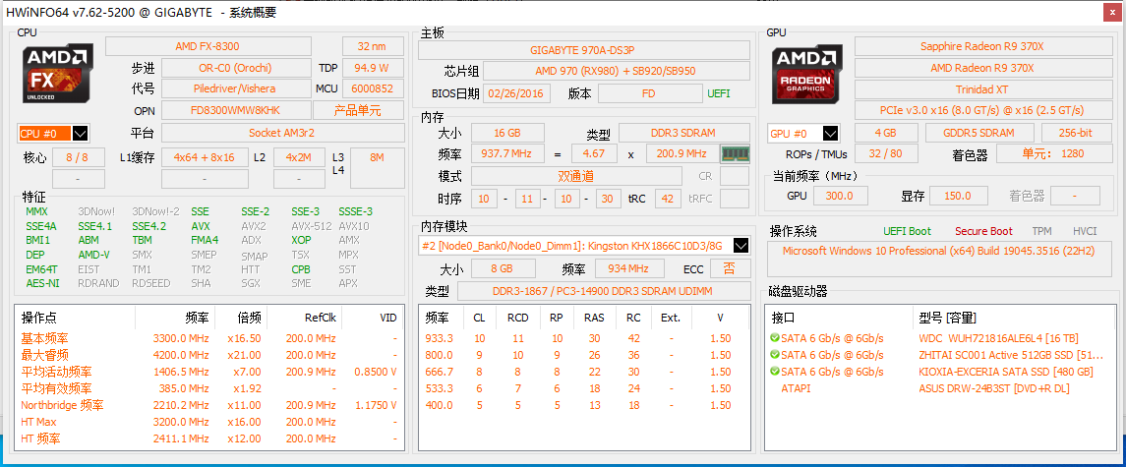Image resolution: width=1126 pixels, height=467 pixels.
Task: Click the green memory module icon
Action: point(735,153)
